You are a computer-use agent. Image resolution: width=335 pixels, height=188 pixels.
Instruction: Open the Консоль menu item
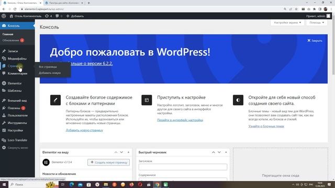tap(17, 26)
